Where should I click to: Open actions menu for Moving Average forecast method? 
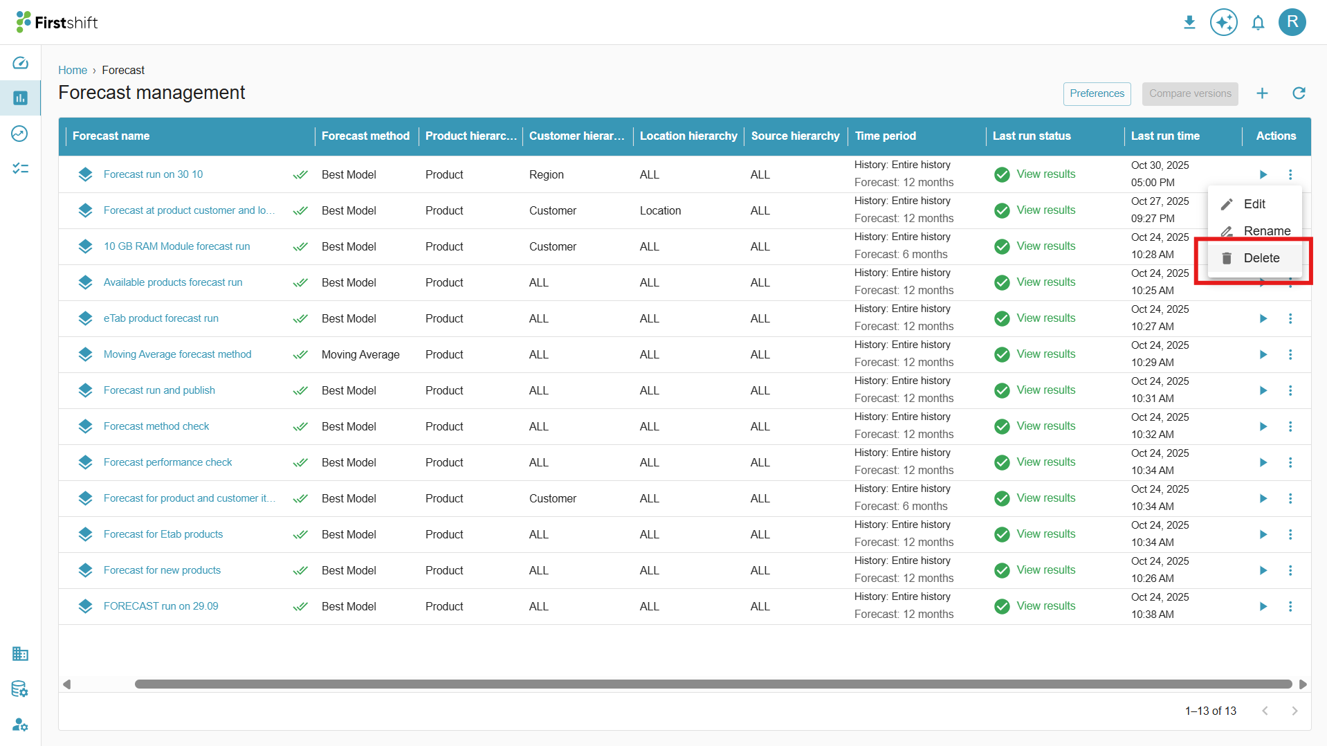(1290, 354)
